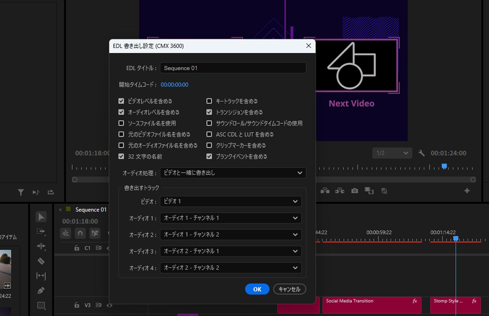Enable the ソースファイル名を使用 checkbox

121,123
